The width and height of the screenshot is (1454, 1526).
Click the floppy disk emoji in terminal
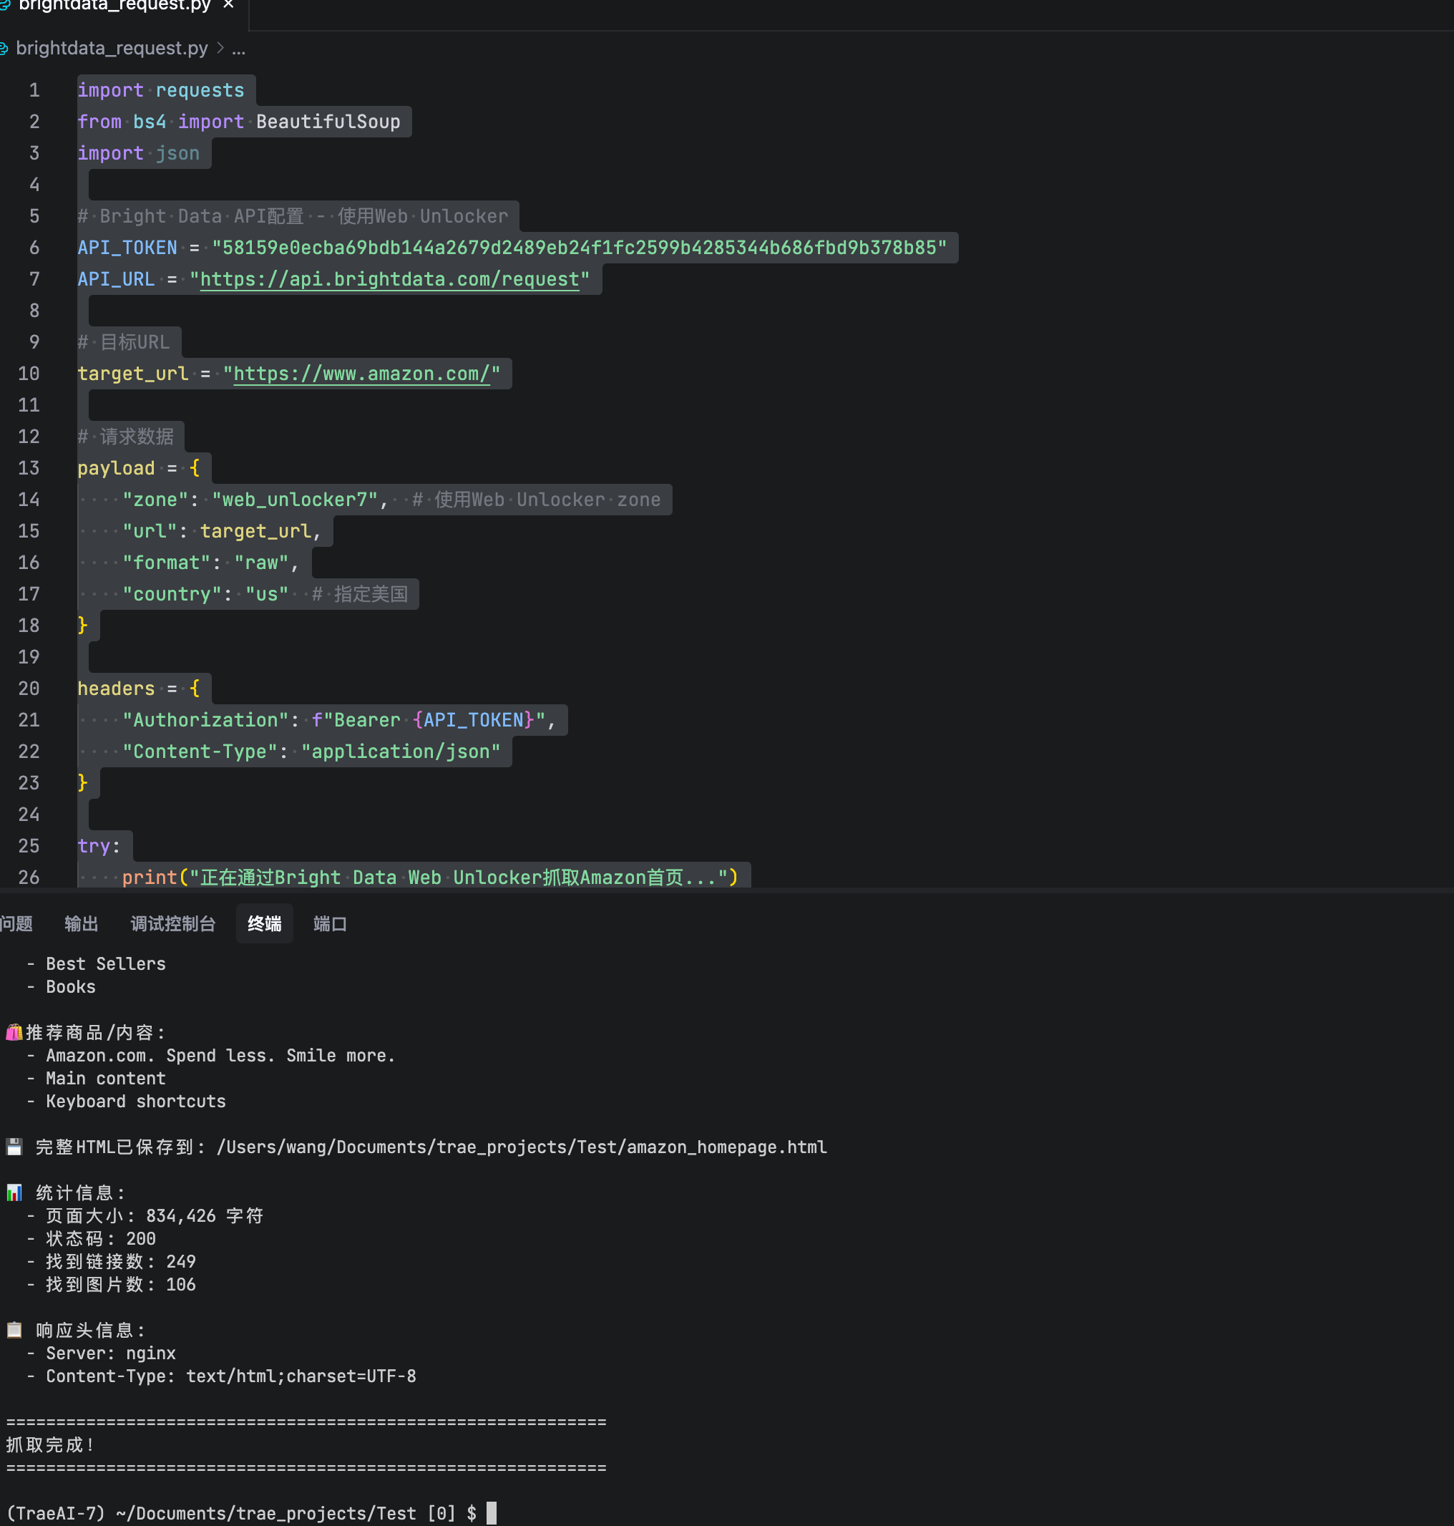14,1147
